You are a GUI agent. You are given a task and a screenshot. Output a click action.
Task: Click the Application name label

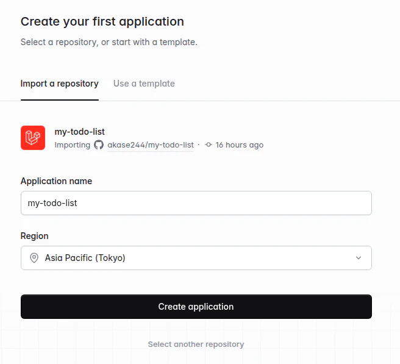(x=56, y=181)
